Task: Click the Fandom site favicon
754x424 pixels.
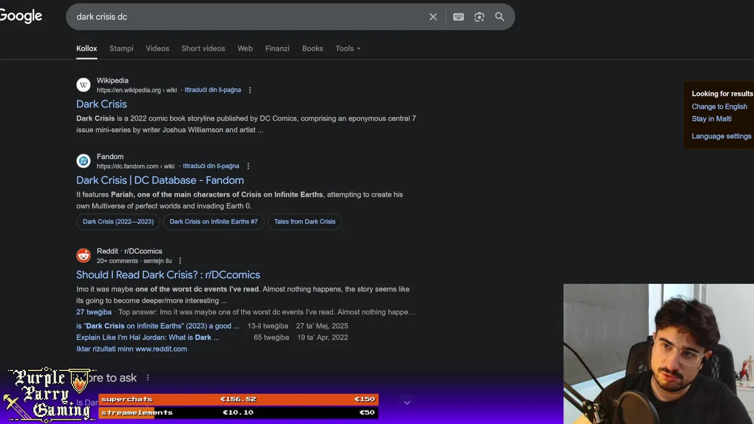Action: coord(84,161)
